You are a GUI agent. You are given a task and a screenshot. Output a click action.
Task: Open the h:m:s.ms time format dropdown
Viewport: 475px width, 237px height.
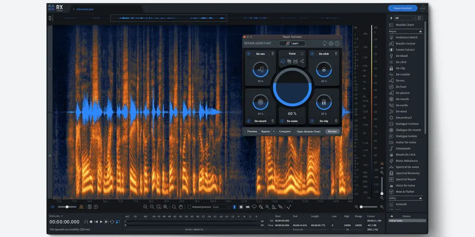[x=56, y=216]
